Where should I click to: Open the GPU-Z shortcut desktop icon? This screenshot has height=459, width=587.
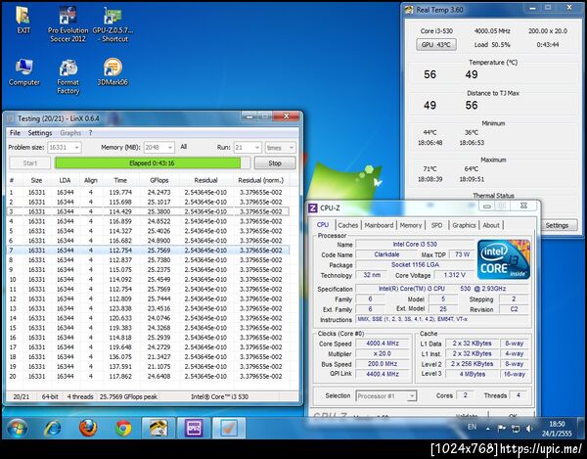113,23
